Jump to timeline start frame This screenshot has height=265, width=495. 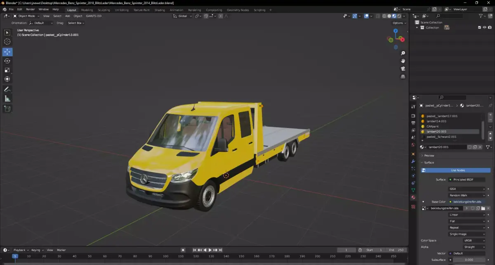(195, 250)
